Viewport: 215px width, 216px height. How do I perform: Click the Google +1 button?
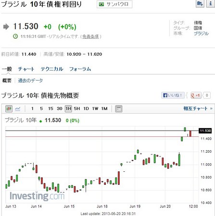pyautogui.click(x=196, y=96)
